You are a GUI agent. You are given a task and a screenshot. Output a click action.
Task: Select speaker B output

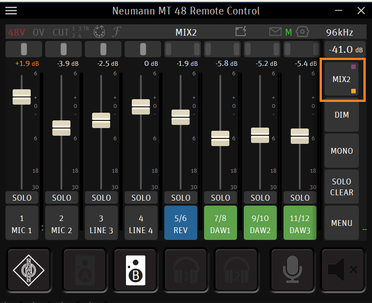135,270
